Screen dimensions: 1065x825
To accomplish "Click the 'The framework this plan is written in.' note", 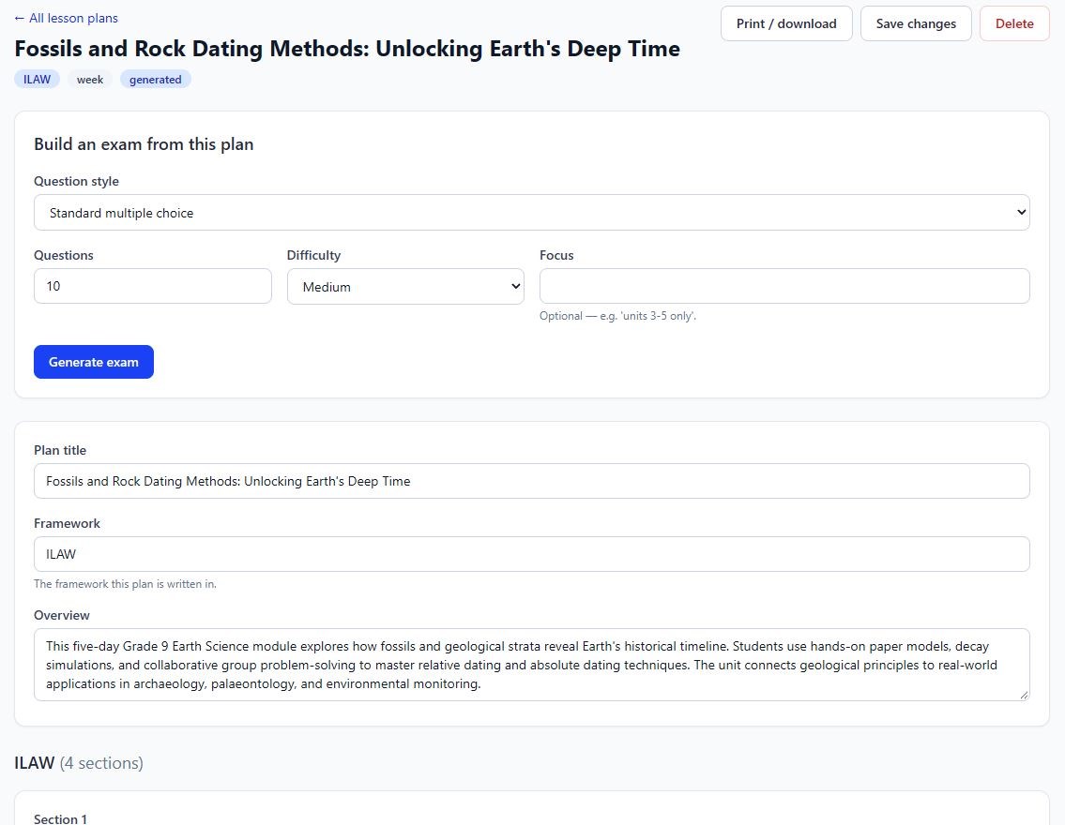I will tap(125, 584).
